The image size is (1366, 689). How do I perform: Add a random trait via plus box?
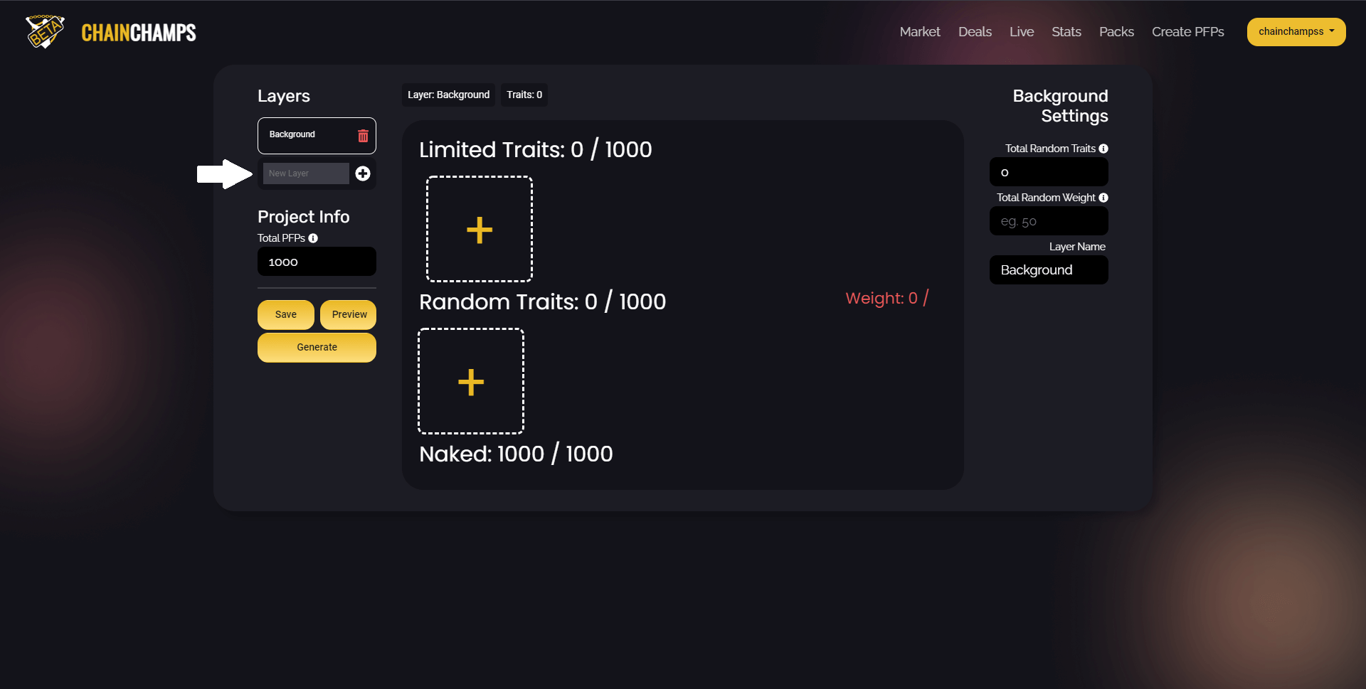(x=471, y=381)
